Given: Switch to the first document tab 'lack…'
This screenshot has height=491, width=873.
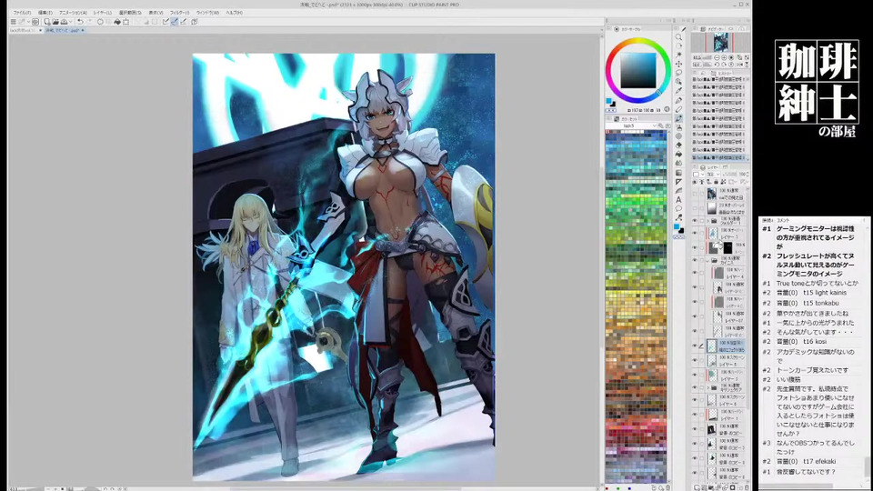Looking at the screenshot, I should (x=25, y=30).
